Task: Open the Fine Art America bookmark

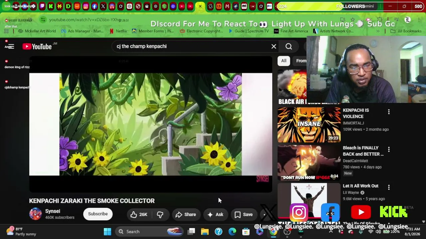Action: click(x=291, y=31)
